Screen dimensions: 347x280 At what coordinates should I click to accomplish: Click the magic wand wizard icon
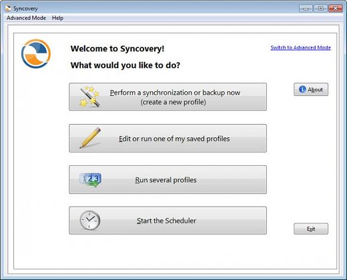[x=89, y=97]
